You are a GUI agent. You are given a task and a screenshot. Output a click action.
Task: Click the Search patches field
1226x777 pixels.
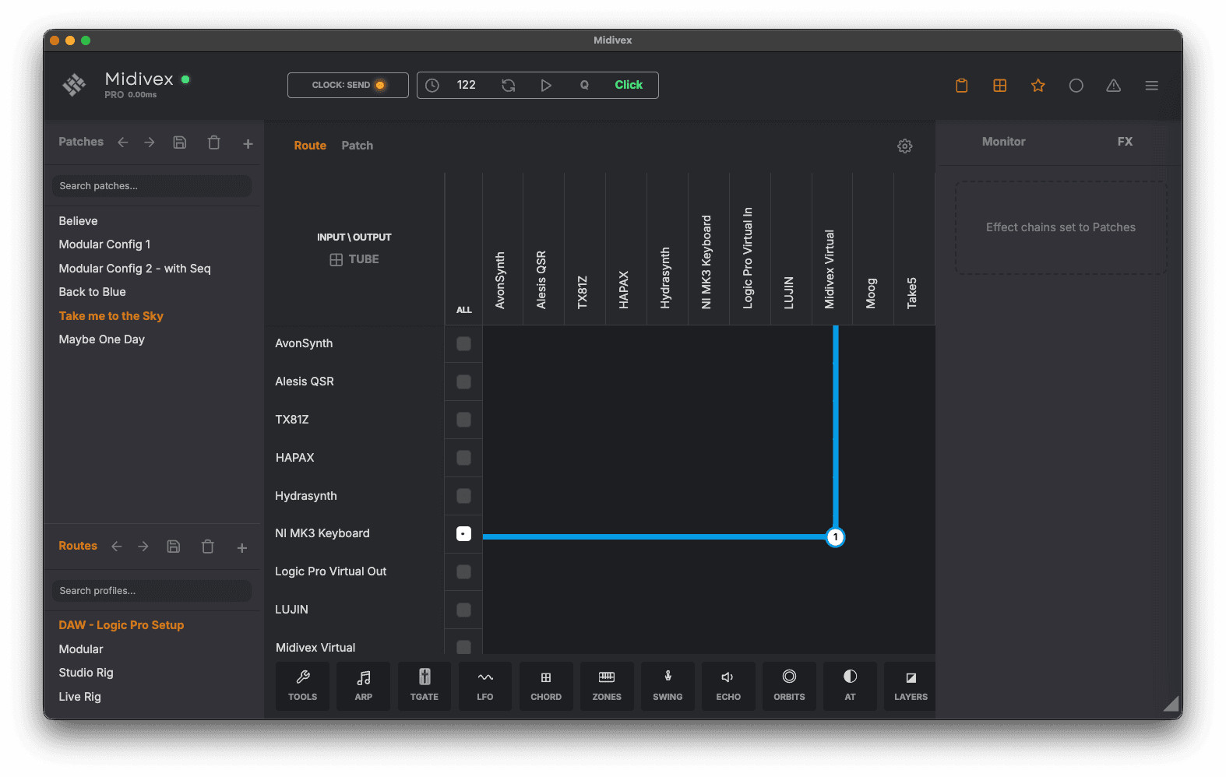pos(151,186)
